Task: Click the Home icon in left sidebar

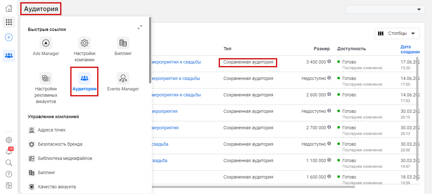Action: point(9,9)
